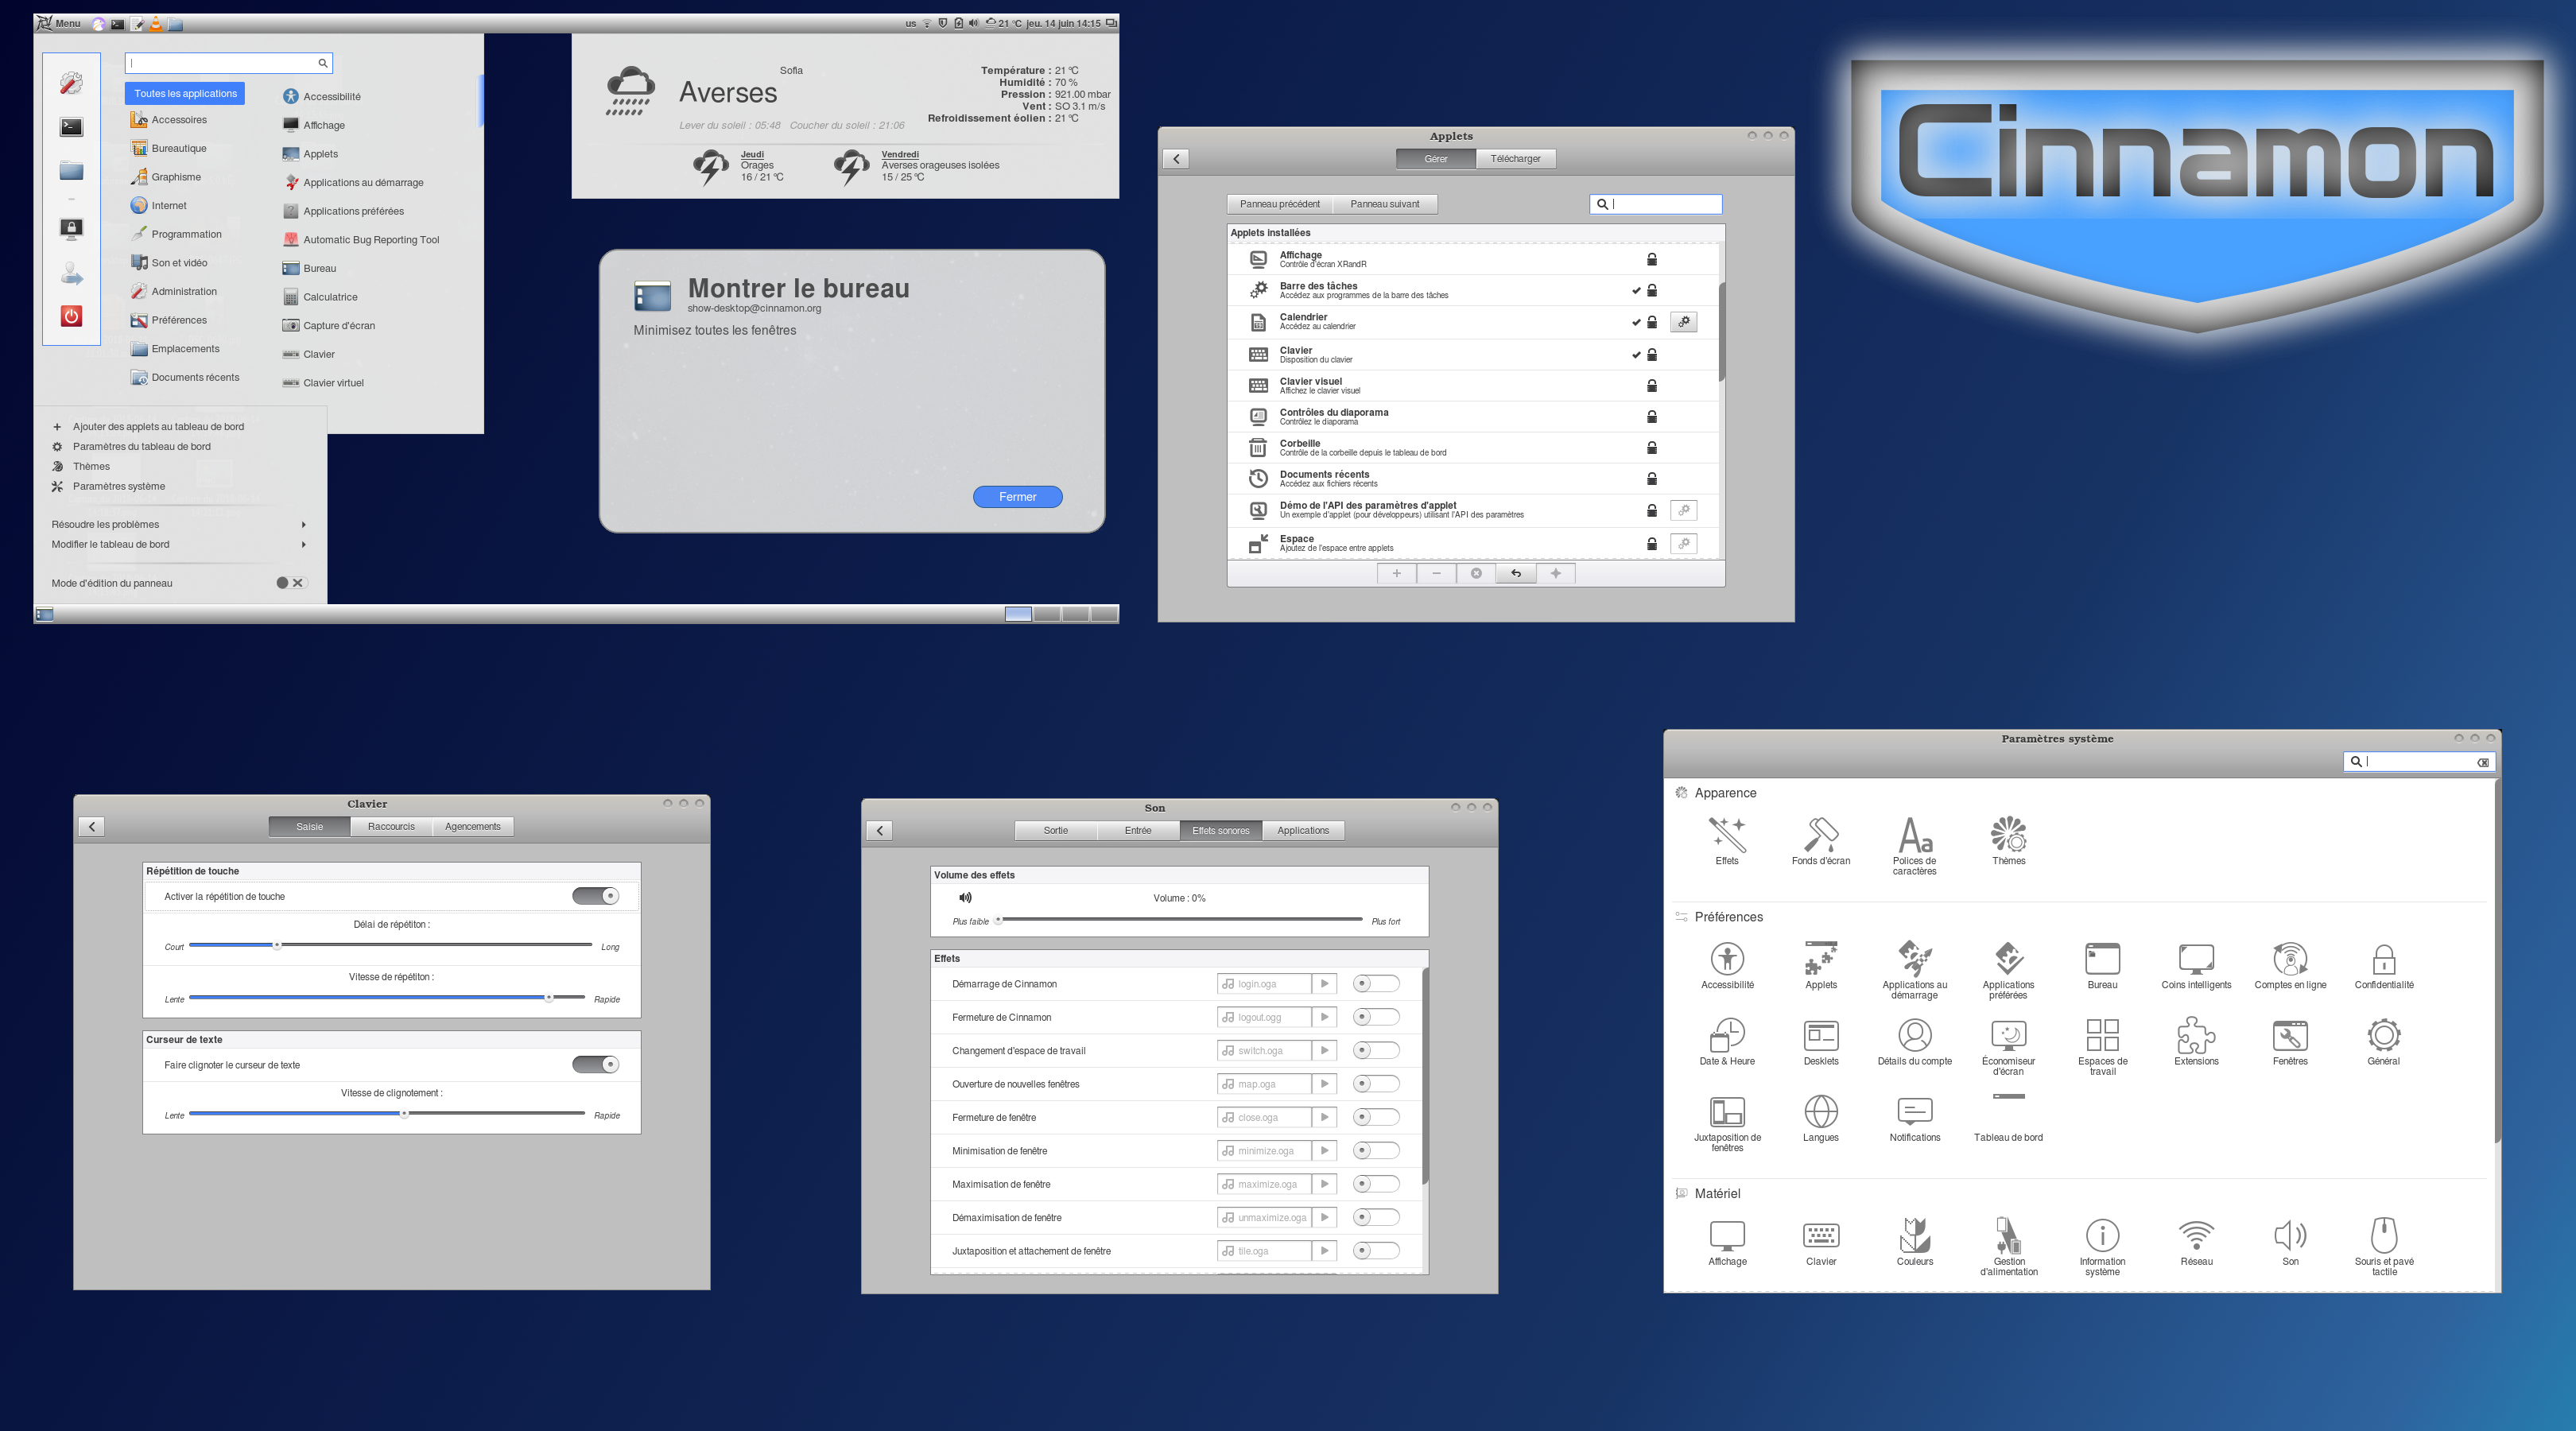Click the volume icon in top panel tray
Screen dimensions: 2576x1431
(x=973, y=23)
